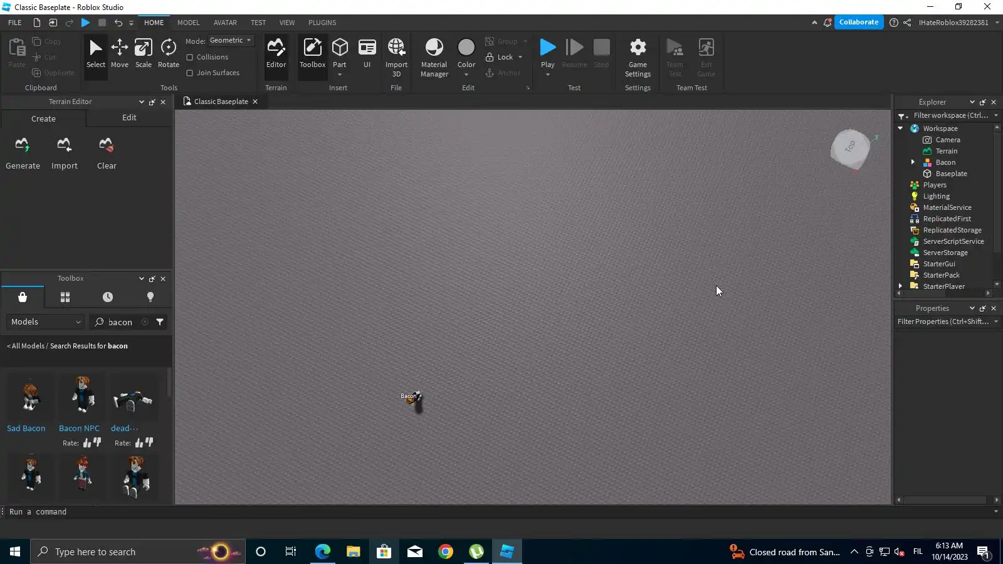Open the Material Manager
The width and height of the screenshot is (1003, 564).
(x=434, y=57)
